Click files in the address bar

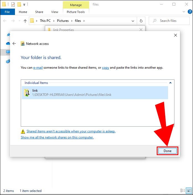coord(78,21)
